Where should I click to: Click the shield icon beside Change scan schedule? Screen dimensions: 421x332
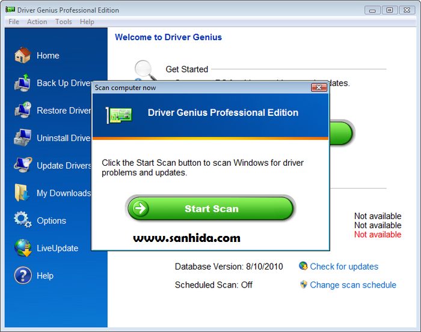(x=303, y=285)
